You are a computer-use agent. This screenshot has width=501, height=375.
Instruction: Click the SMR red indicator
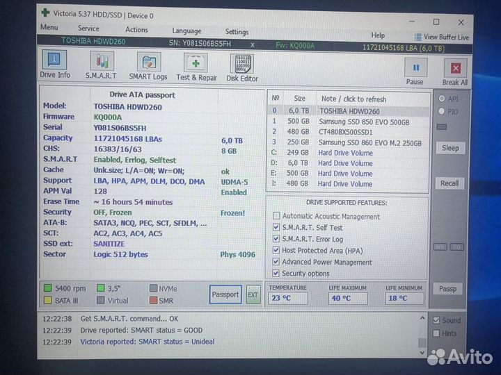tap(154, 301)
